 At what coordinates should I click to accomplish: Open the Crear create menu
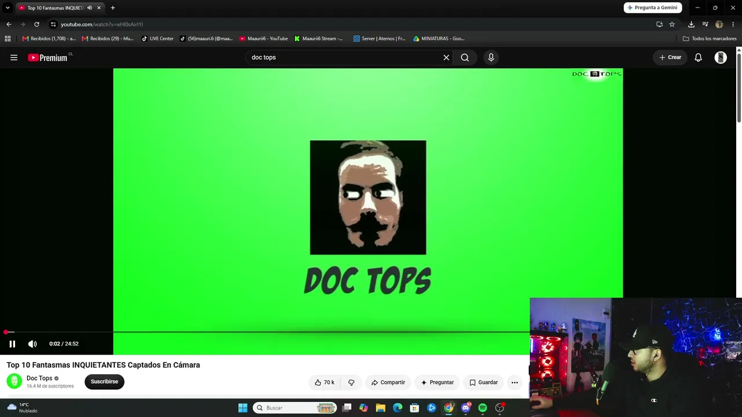670,57
